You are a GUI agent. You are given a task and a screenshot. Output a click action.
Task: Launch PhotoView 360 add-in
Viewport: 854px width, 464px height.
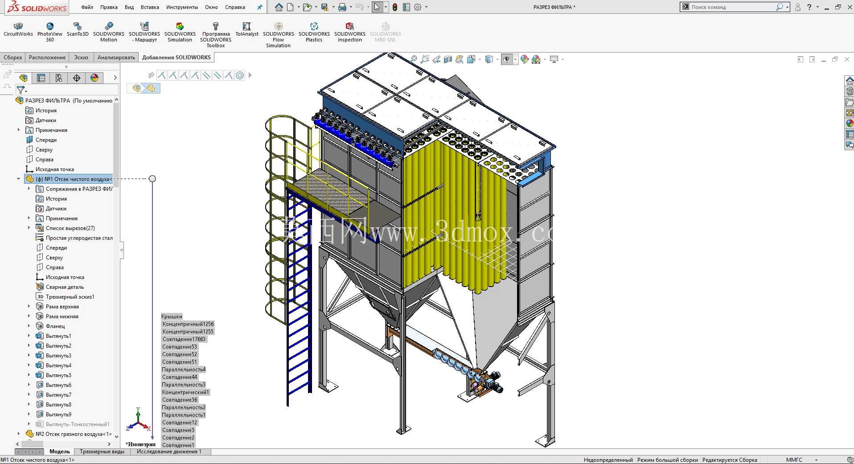pos(50,32)
